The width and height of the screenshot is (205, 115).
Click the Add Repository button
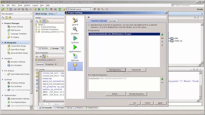pos(116,70)
